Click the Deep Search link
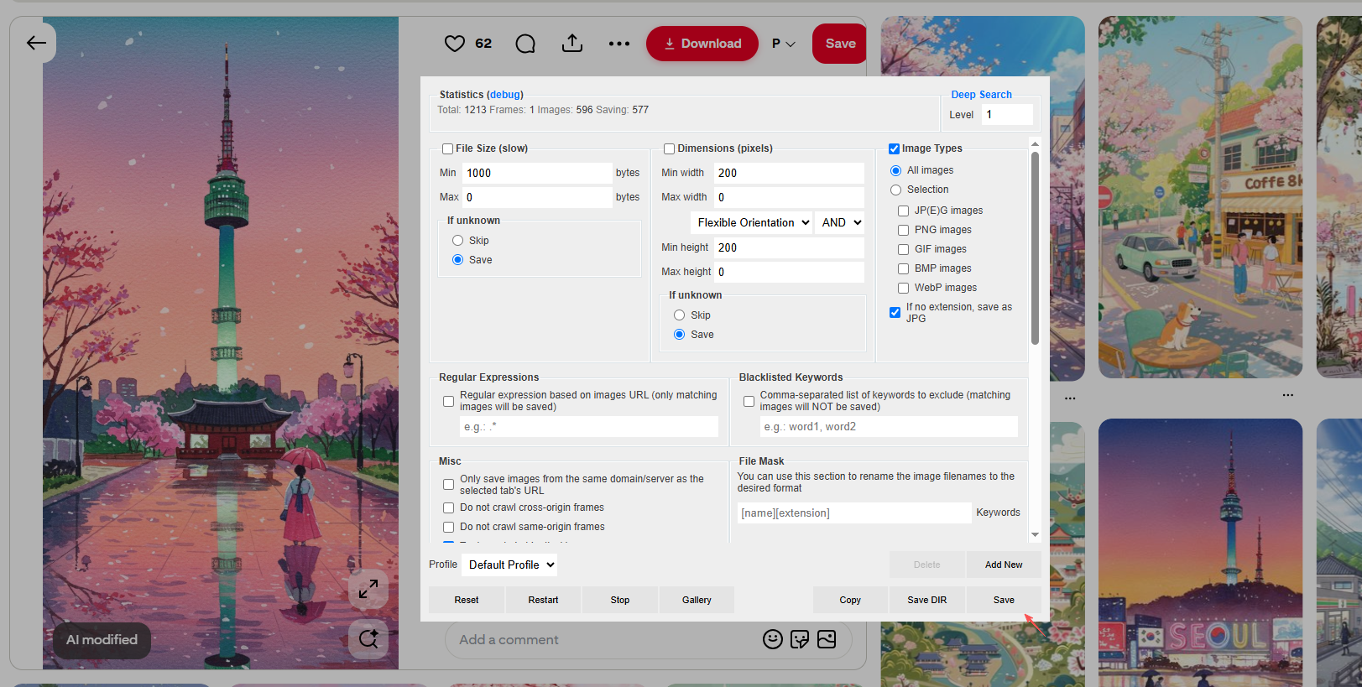This screenshot has height=687, width=1362. pos(981,95)
